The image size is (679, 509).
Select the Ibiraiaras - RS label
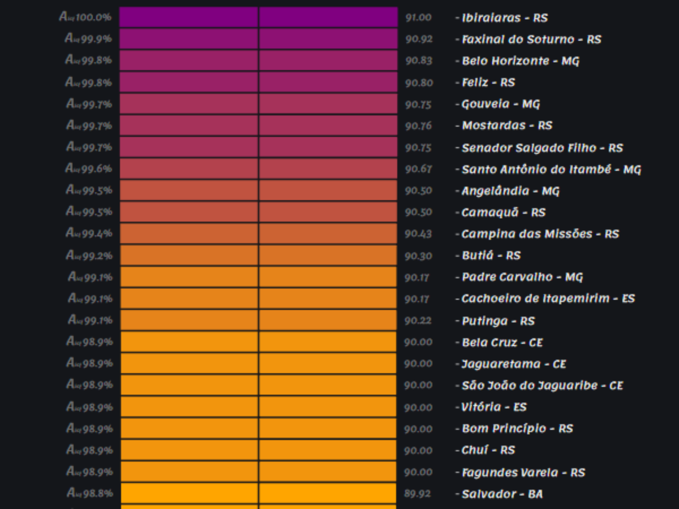tap(504, 18)
